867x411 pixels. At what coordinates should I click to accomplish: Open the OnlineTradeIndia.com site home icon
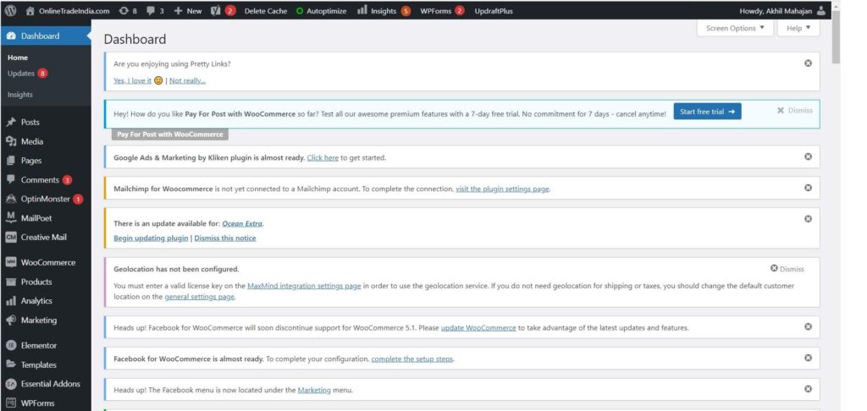pos(30,10)
